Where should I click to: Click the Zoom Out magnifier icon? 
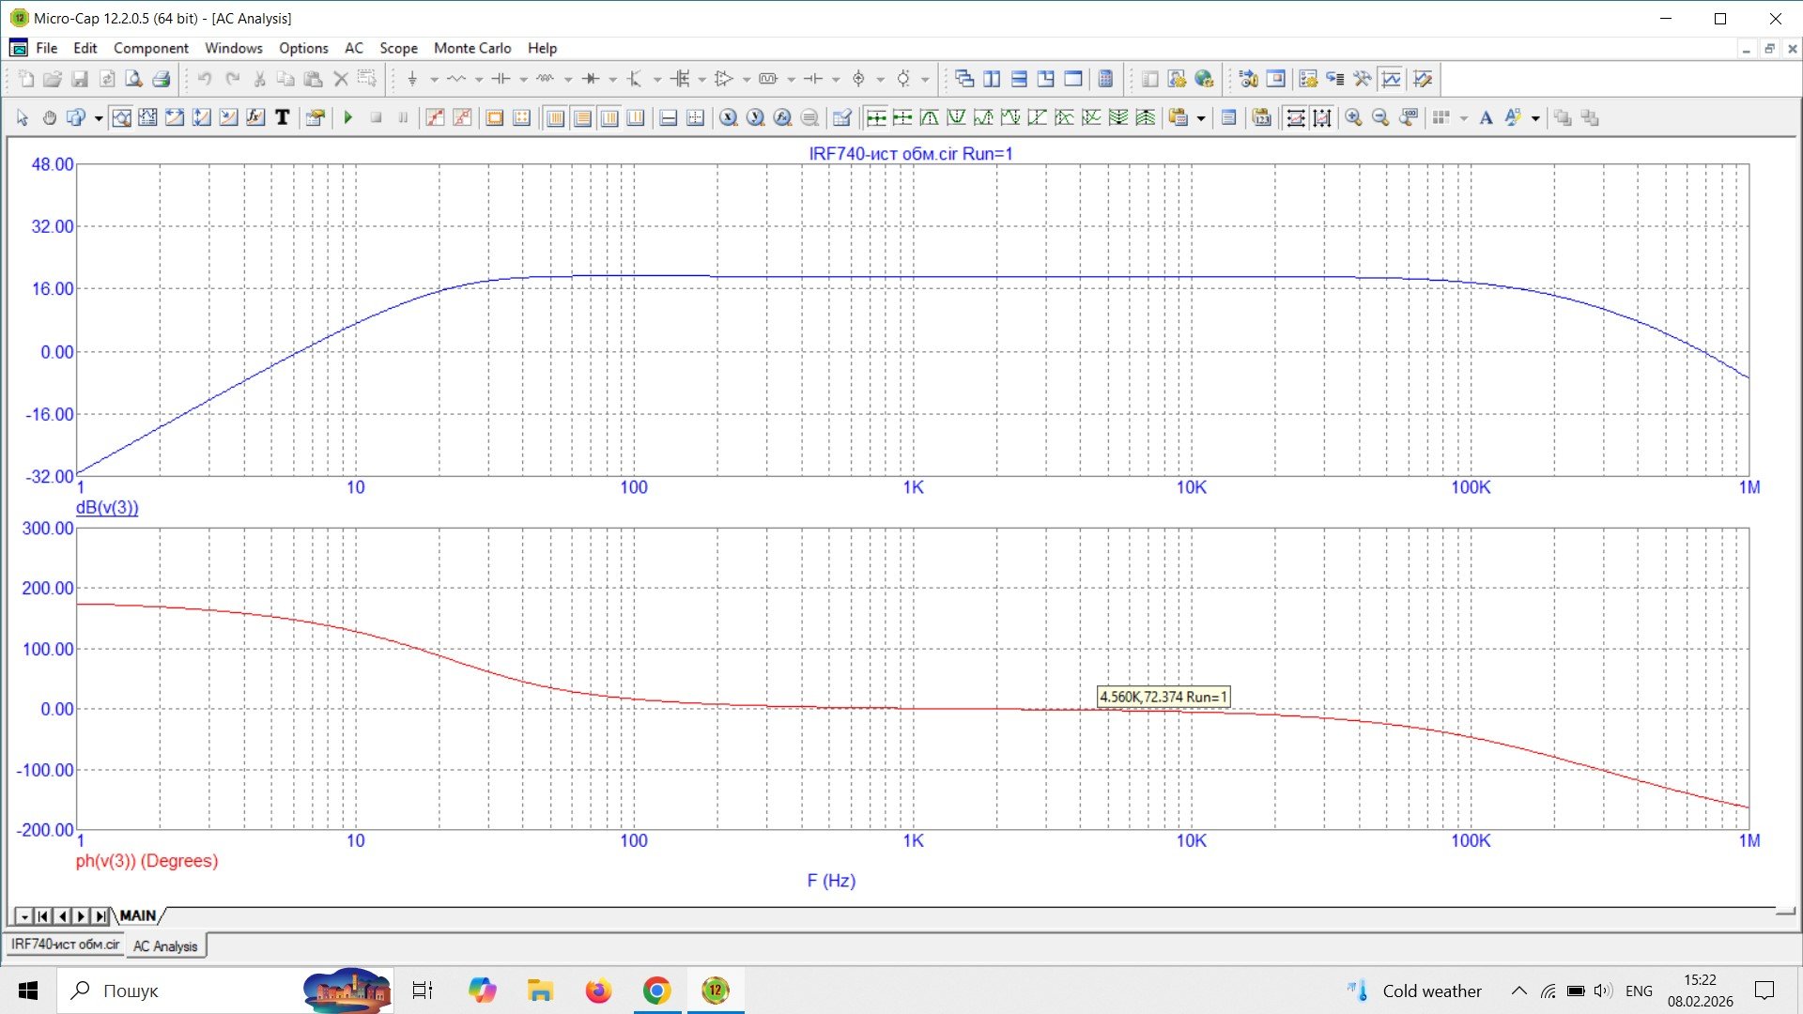[1380, 117]
